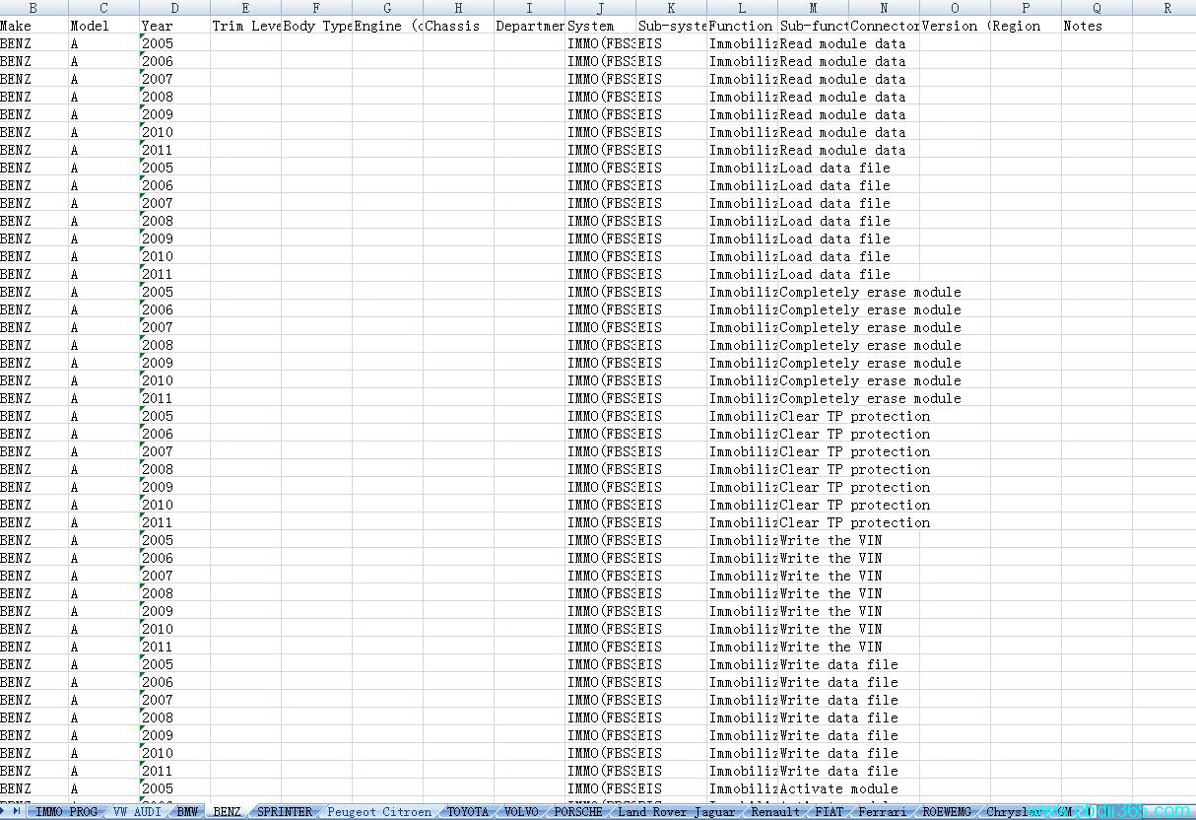Go to the TOYOTA sheet tab
The height and width of the screenshot is (820, 1196).
pos(467,812)
